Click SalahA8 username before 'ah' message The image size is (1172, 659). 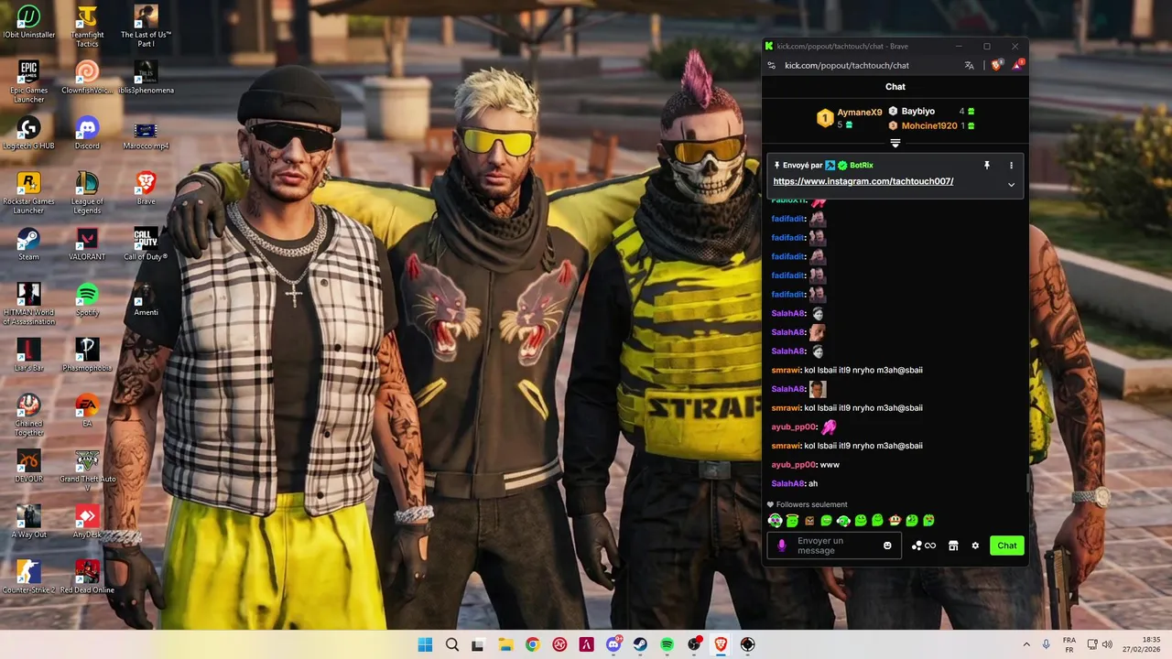pyautogui.click(x=788, y=483)
